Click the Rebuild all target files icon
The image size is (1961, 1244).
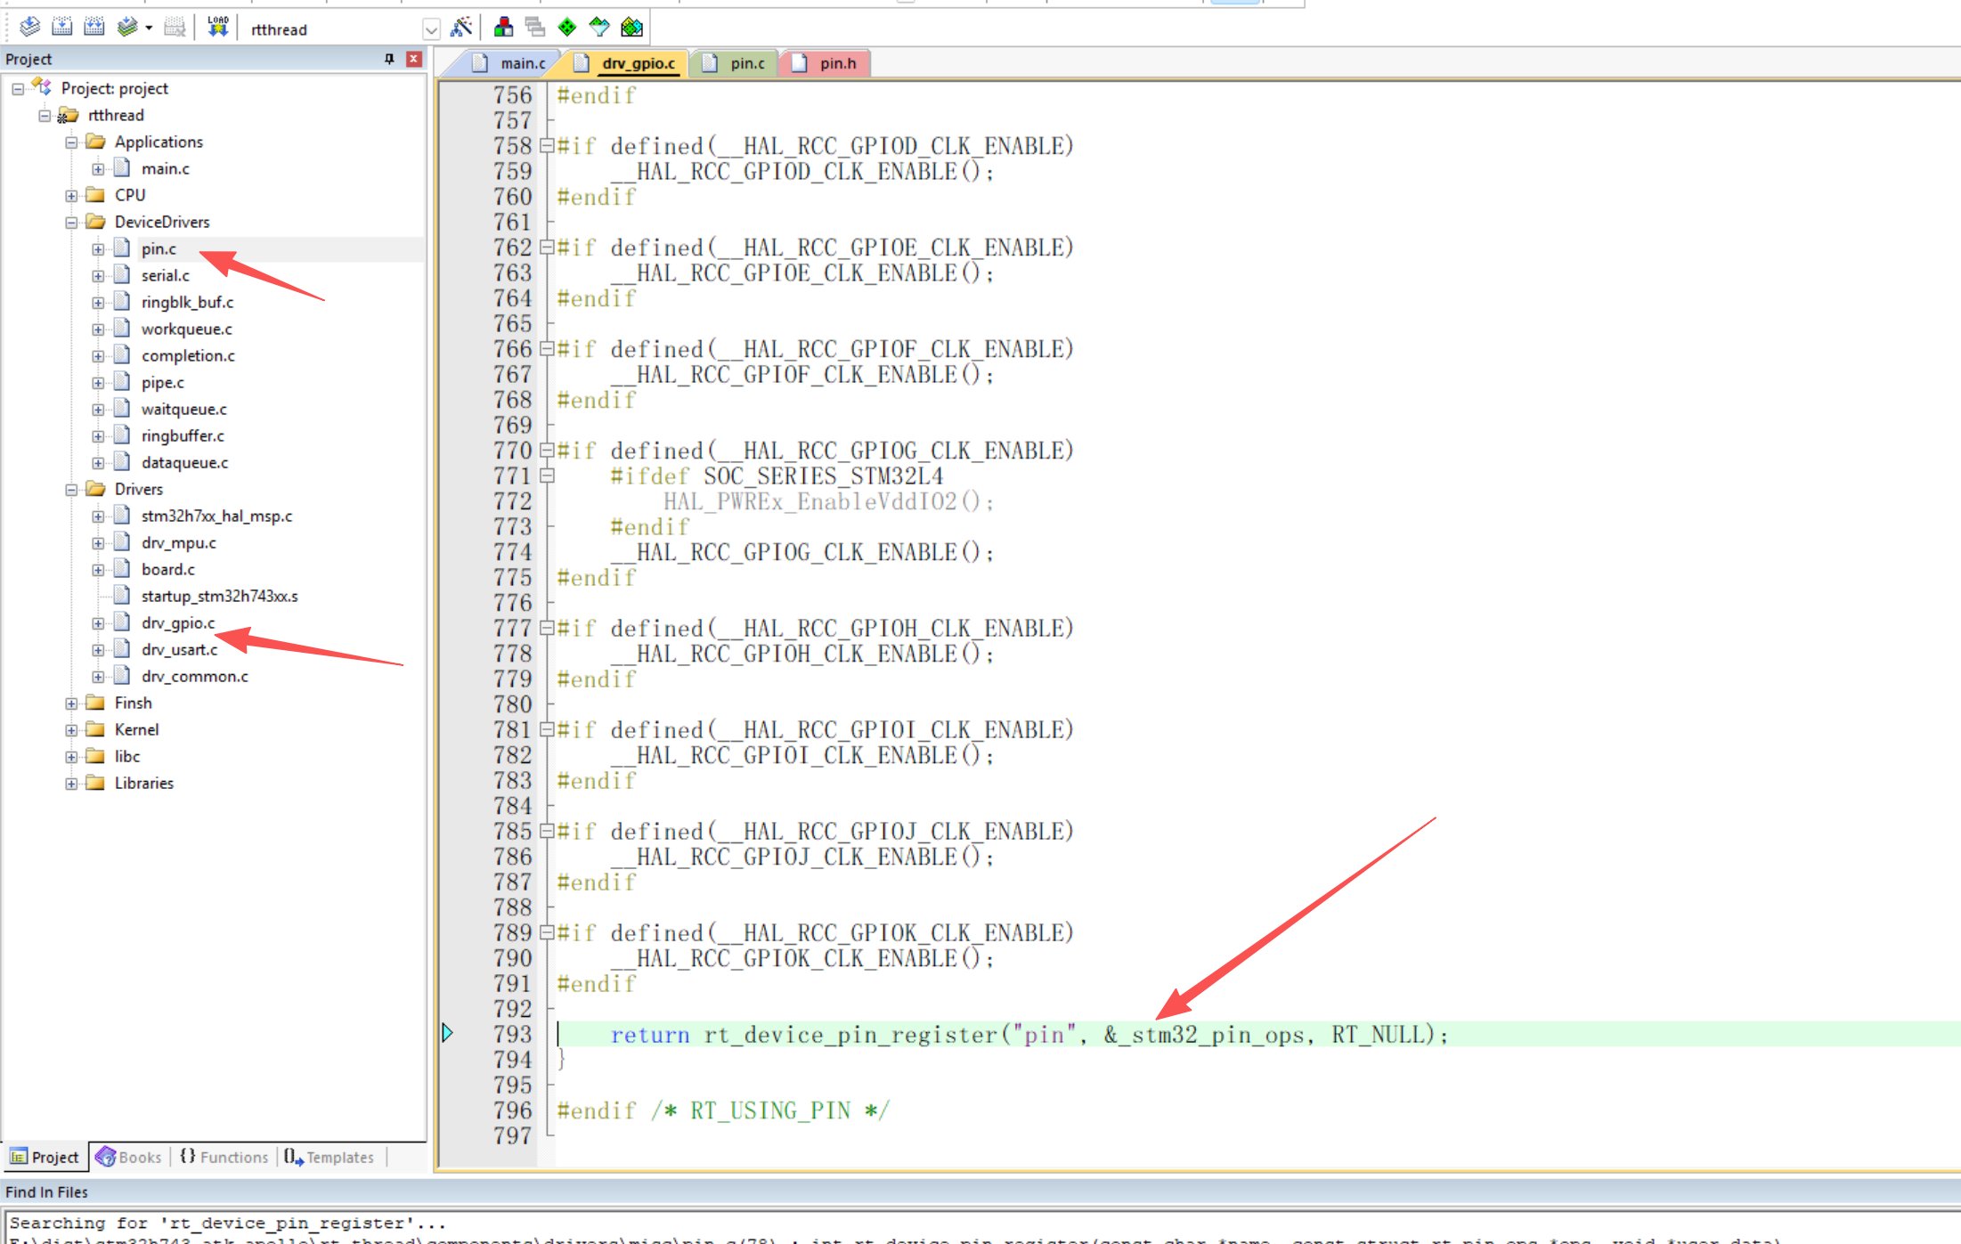[x=94, y=28]
